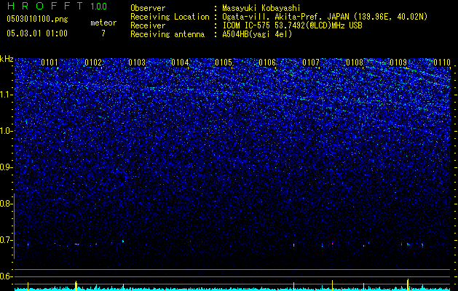The width and height of the screenshot is (458, 291).
Task: Click the 0108 time marker
Action: tap(355, 63)
